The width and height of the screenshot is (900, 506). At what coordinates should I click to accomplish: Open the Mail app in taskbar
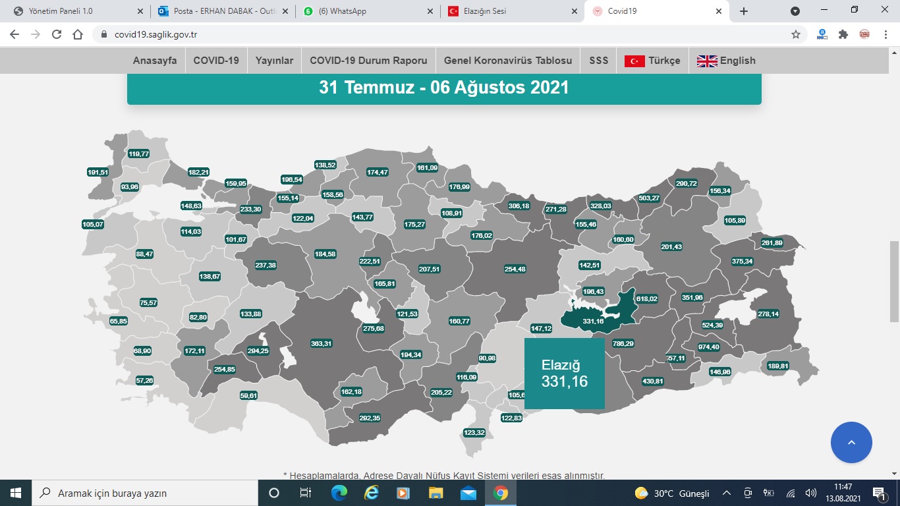468,493
